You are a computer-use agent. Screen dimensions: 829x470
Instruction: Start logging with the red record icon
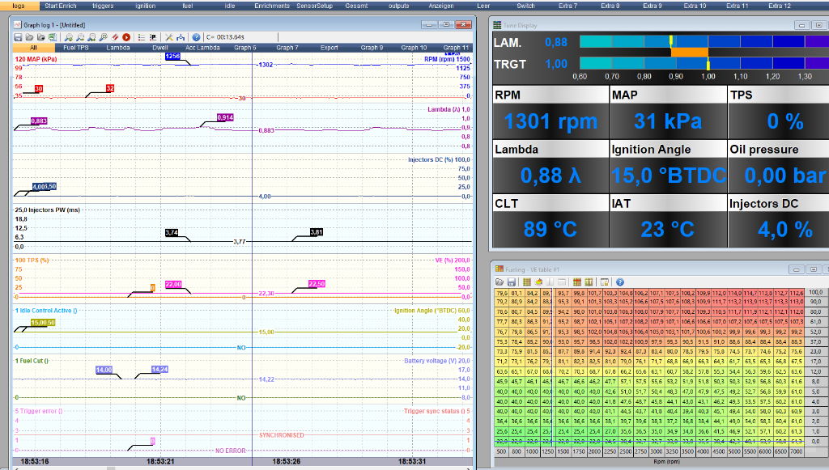(126, 37)
